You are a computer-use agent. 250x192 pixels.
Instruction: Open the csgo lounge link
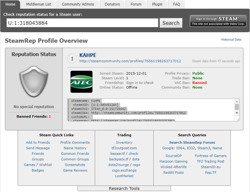[137, 165]
